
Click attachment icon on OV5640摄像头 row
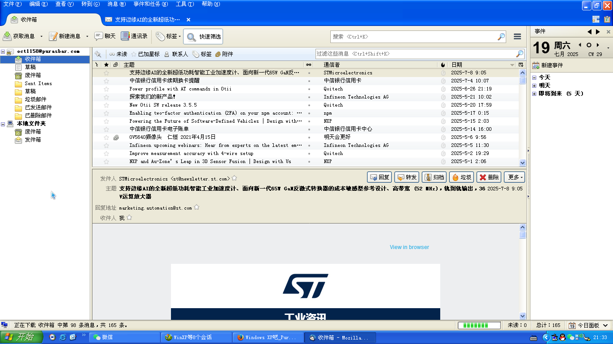(x=116, y=137)
